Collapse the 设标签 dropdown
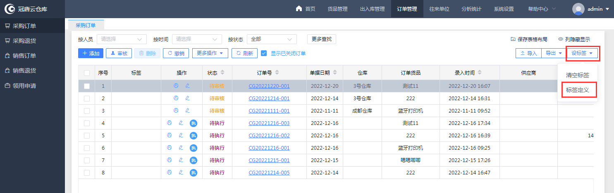614x193 pixels. point(582,53)
